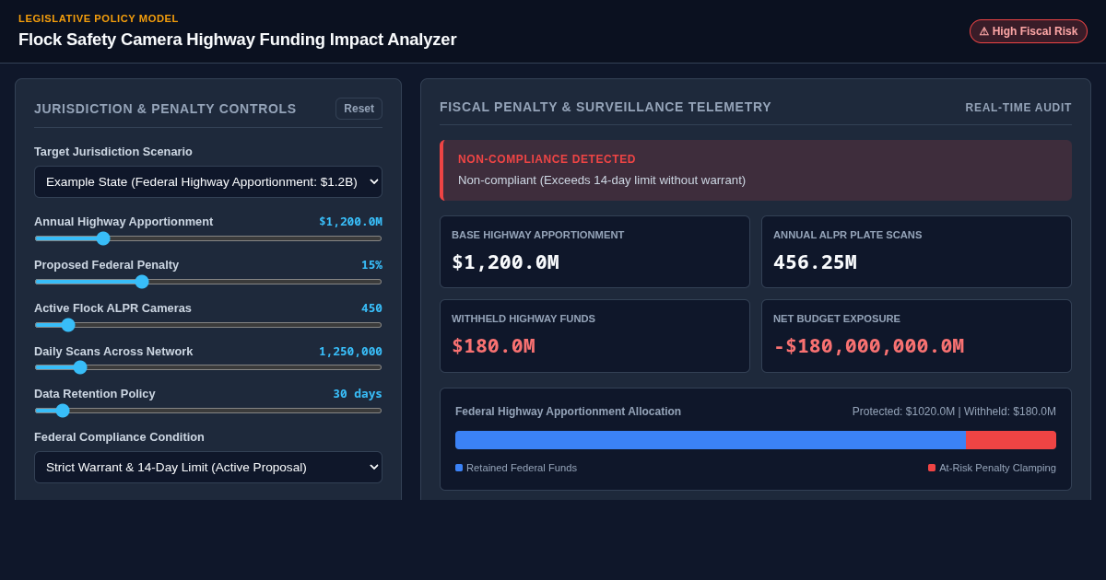Click the Base Highway Apportionment card
The height and width of the screenshot is (580, 1106).
594,251
